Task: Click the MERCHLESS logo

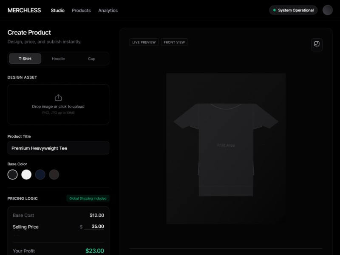Action: pos(24,10)
